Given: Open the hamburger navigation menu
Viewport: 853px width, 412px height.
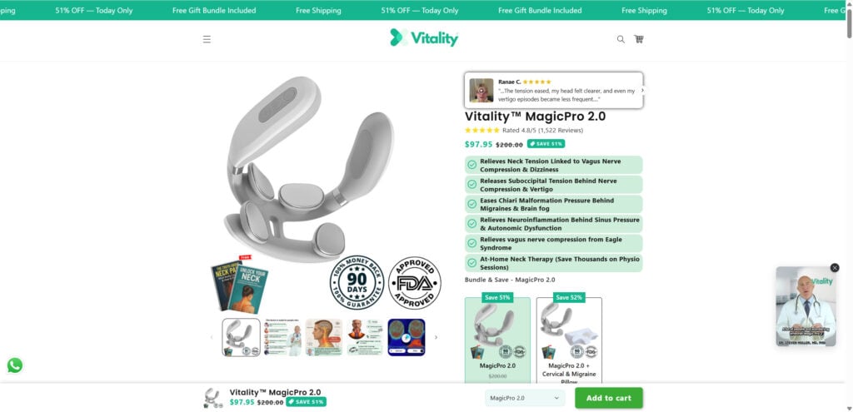Looking at the screenshot, I should (207, 39).
